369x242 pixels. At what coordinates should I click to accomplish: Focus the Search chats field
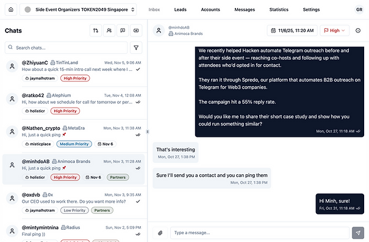tap(66, 48)
